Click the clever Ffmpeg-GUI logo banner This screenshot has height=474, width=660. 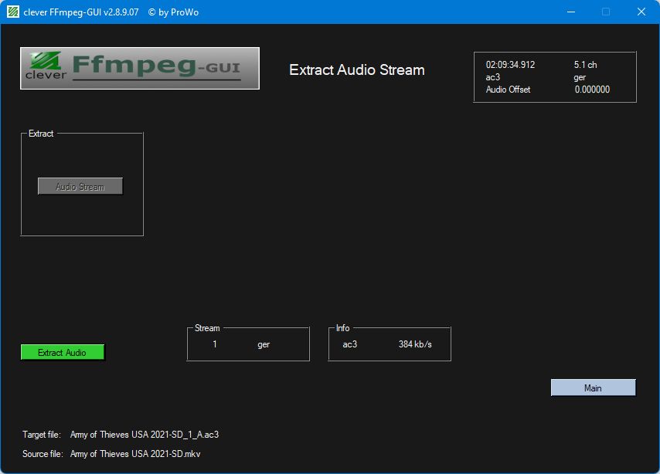[x=140, y=68]
